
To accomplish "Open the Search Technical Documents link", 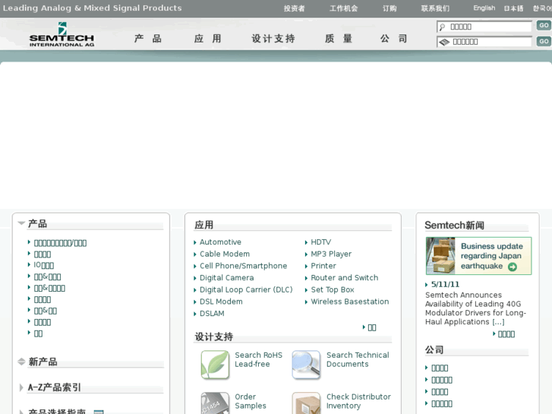I will click(358, 359).
